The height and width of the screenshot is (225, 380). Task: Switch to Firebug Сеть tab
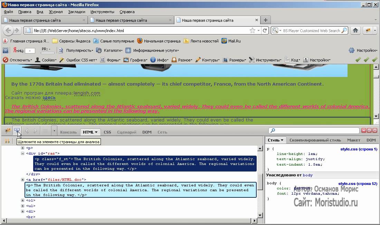(162, 132)
